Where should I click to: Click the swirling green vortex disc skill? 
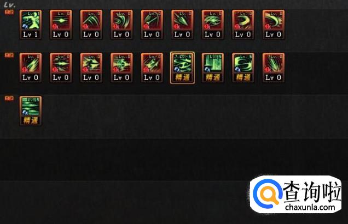coord(213,25)
